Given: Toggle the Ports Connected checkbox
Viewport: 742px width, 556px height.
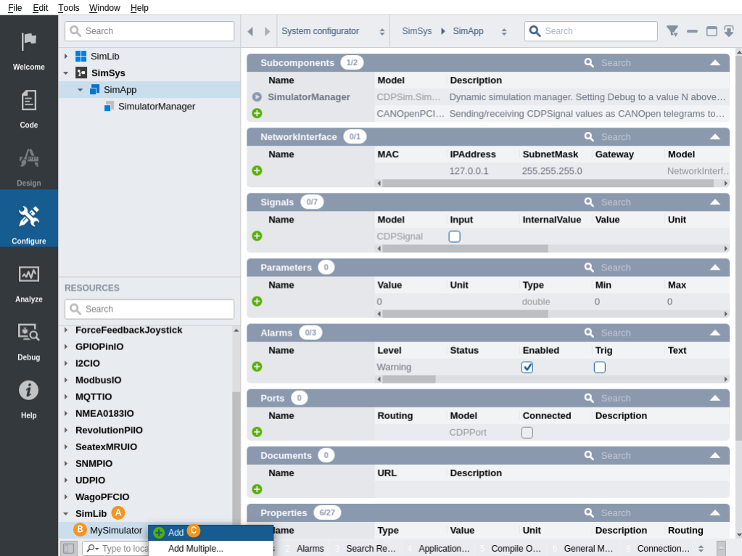Looking at the screenshot, I should coord(527,433).
